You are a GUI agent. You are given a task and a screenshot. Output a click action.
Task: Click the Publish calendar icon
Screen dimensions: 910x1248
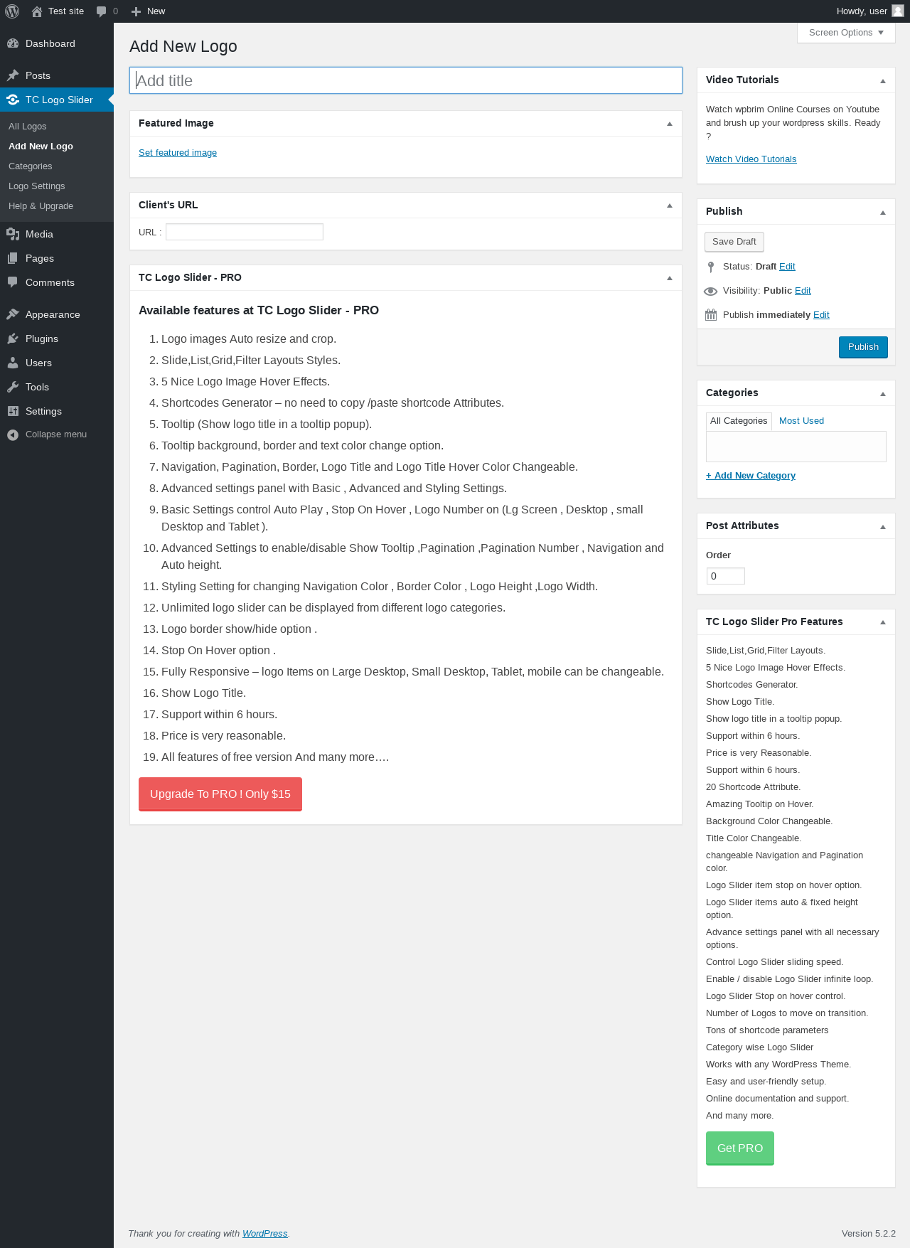(x=711, y=315)
